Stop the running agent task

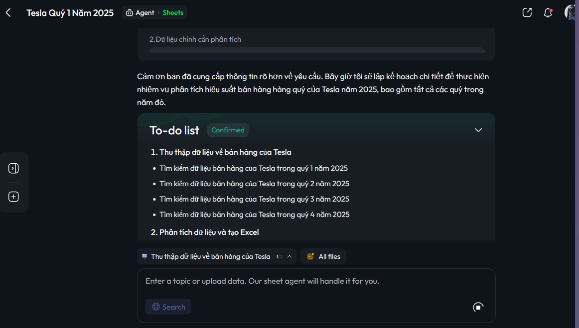pyautogui.click(x=478, y=307)
